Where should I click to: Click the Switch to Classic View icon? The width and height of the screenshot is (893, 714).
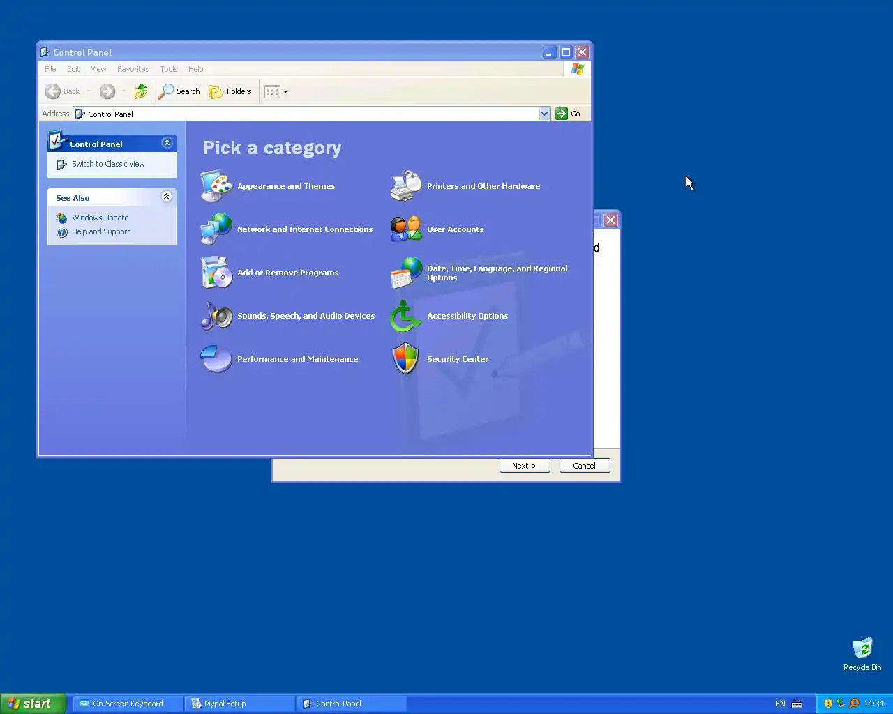coord(62,165)
